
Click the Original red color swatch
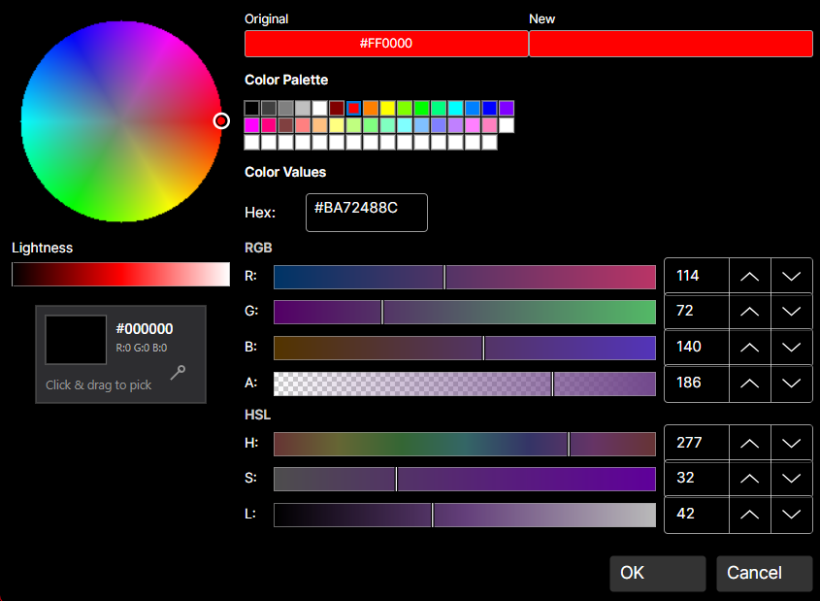click(386, 43)
